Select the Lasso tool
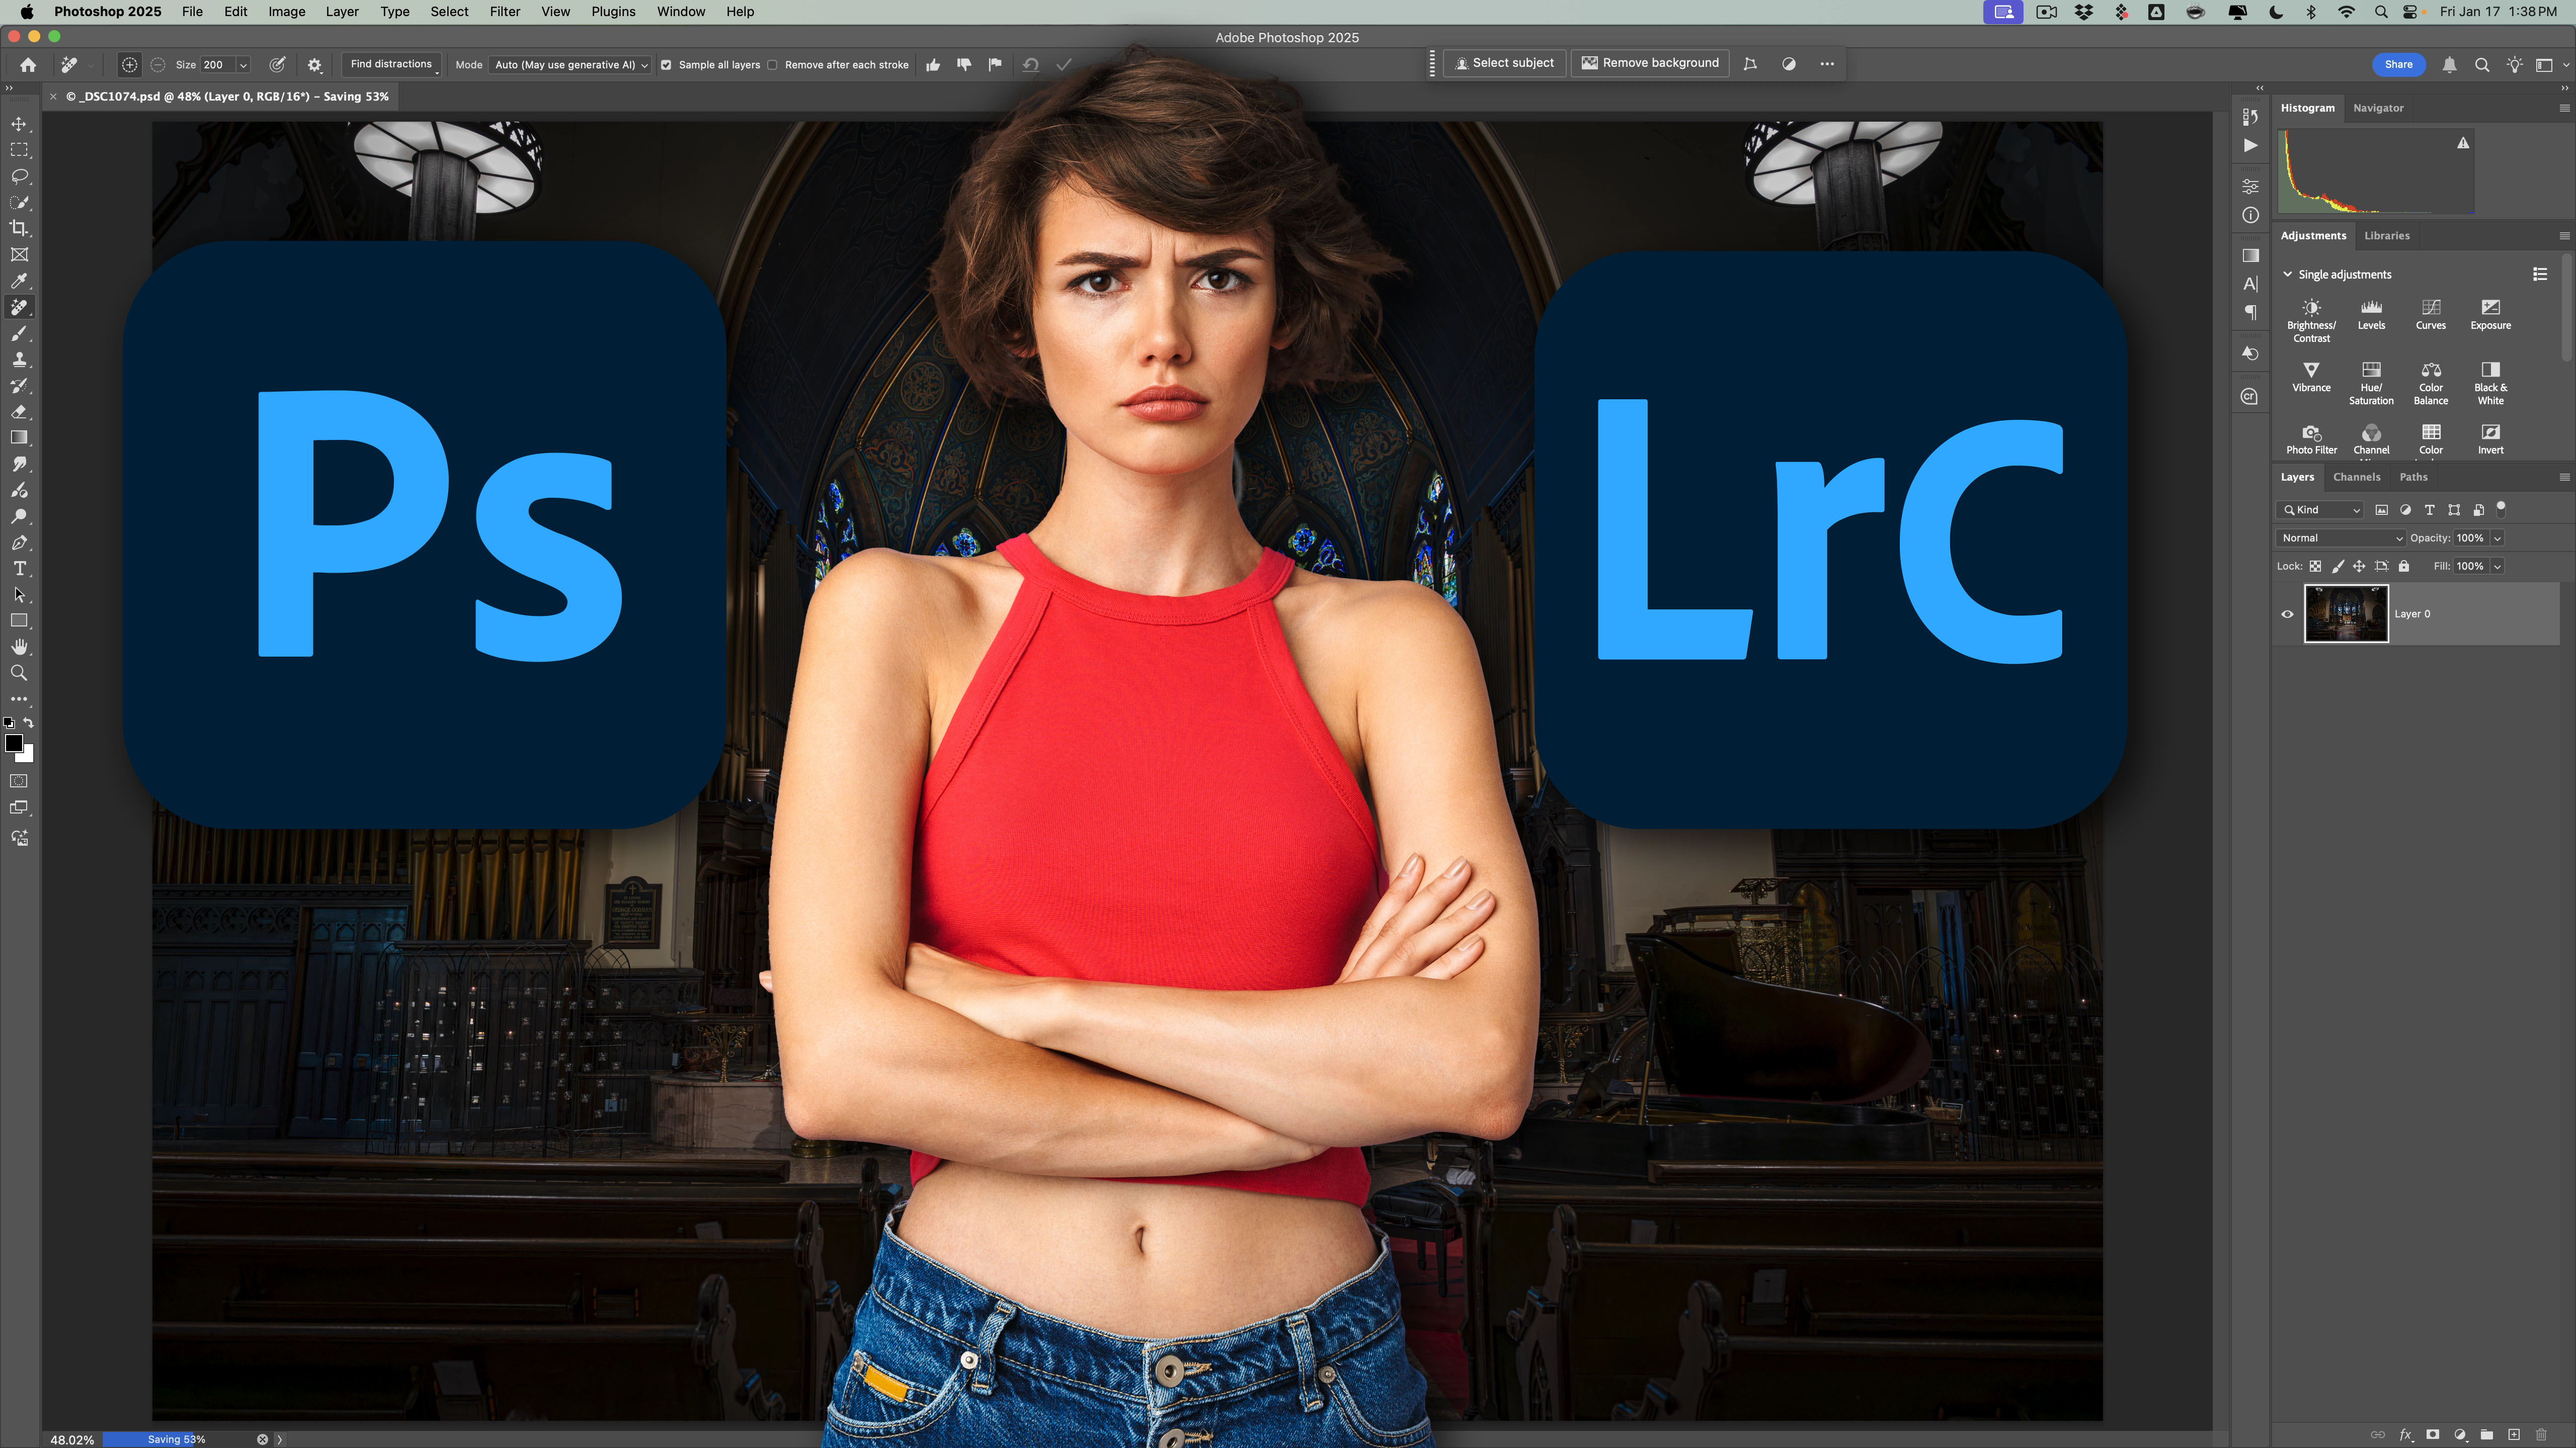 click(19, 177)
